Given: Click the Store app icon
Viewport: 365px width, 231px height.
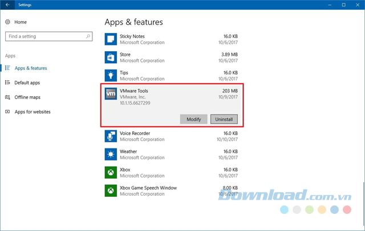Looking at the screenshot, I should pos(111,57).
